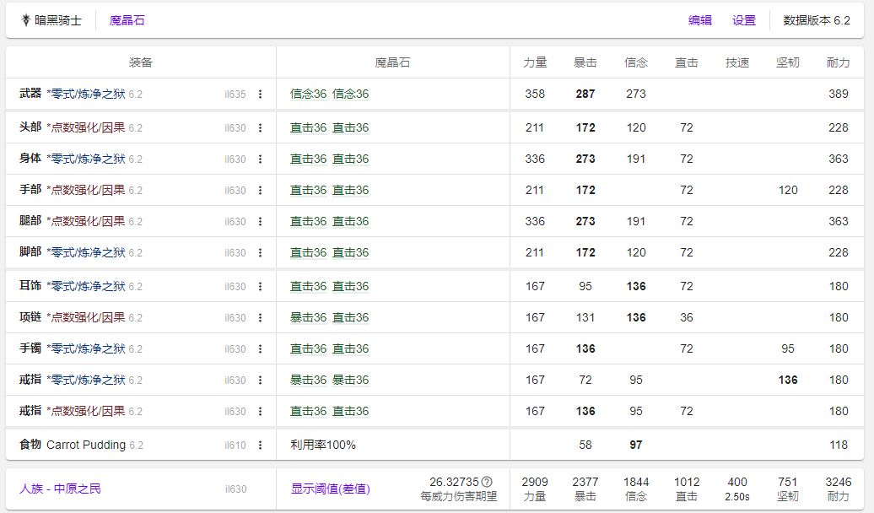Screen dimensions: 874x513
Task: Open the three-dot menu for 耳饰 row
Action: tap(260, 287)
